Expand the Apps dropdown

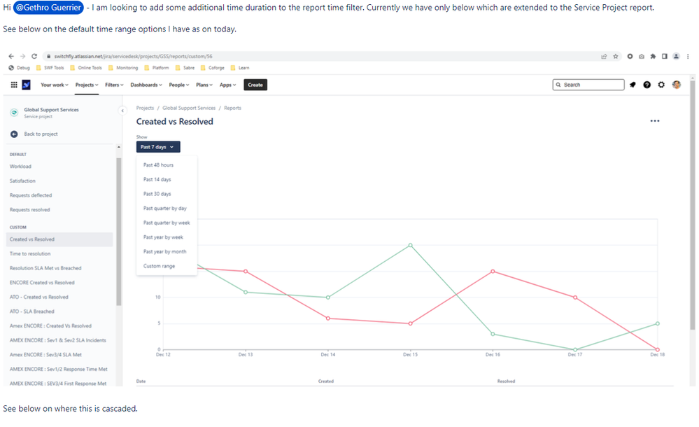tap(228, 85)
